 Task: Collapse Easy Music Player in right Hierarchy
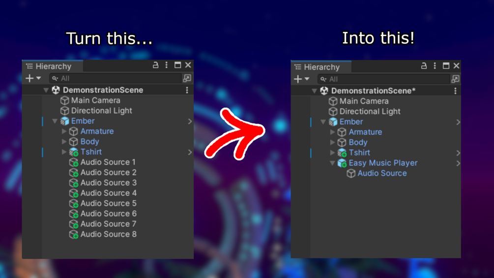point(332,163)
